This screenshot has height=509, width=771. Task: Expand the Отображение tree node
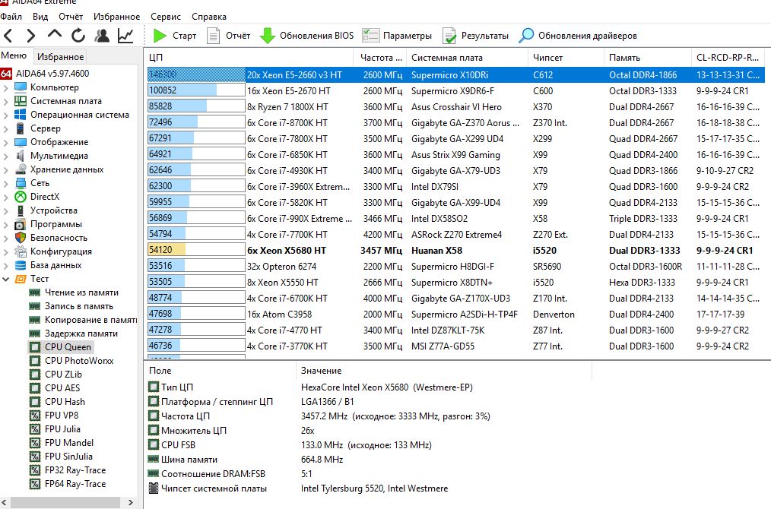(6, 143)
